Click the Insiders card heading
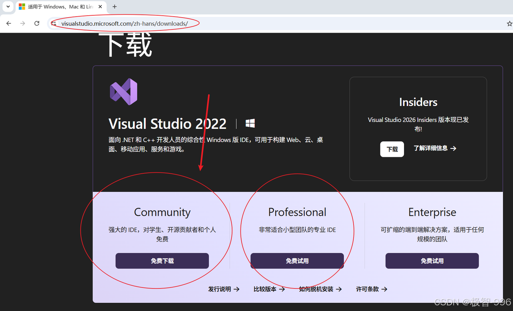The height and width of the screenshot is (311, 513). pos(418,102)
